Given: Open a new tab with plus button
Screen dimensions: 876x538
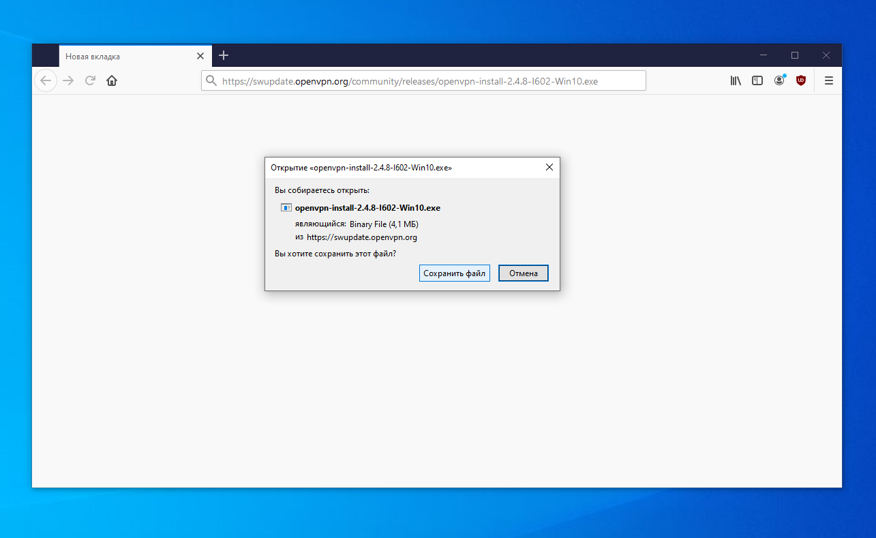Looking at the screenshot, I should pos(224,56).
